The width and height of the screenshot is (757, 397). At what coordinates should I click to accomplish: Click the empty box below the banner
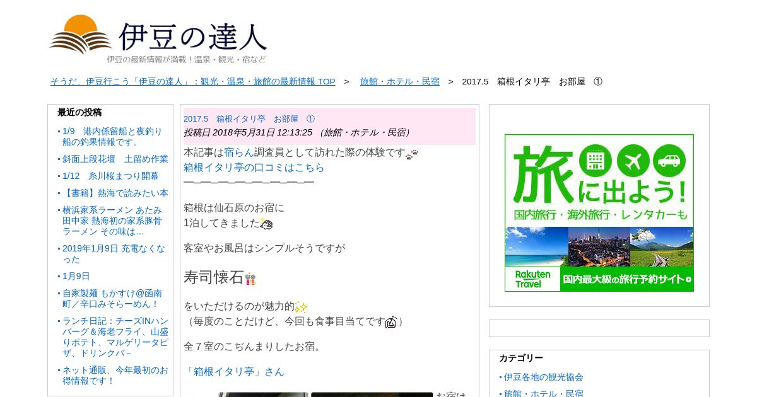coord(599,328)
